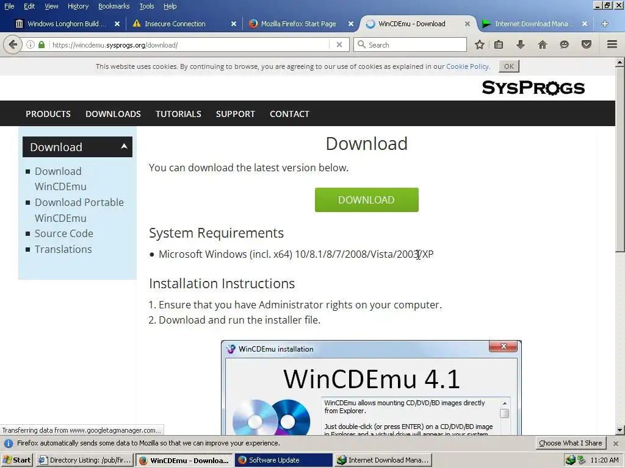Click the WinCDEmu installer screenshot image
625x468 pixels.
point(371,388)
